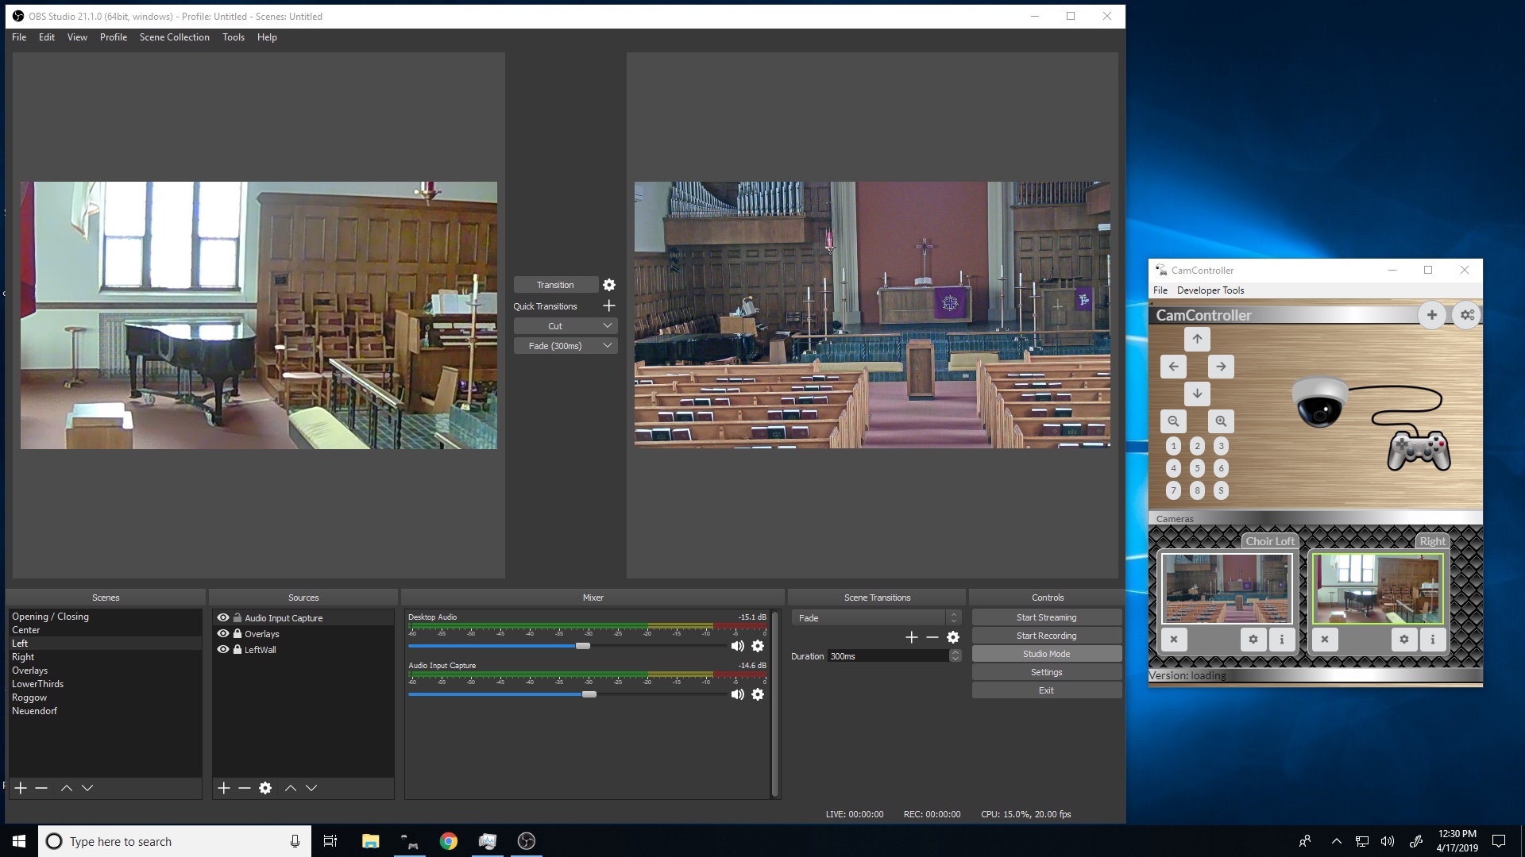The image size is (1525, 857).
Task: Add a new source with the plus icon
Action: [x=224, y=788]
